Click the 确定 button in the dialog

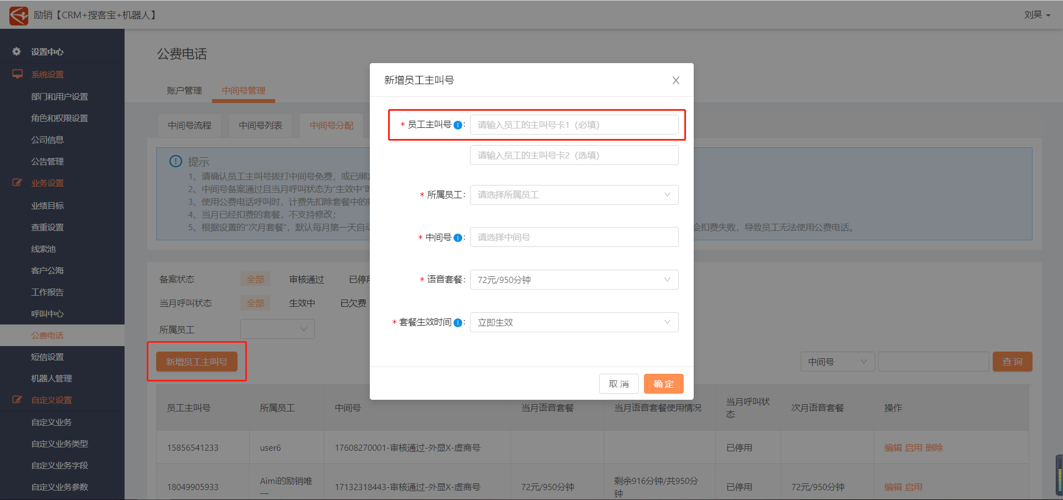coord(664,384)
